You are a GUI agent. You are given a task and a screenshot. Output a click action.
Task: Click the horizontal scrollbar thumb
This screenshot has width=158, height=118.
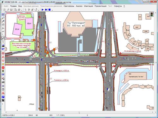pos(79,112)
